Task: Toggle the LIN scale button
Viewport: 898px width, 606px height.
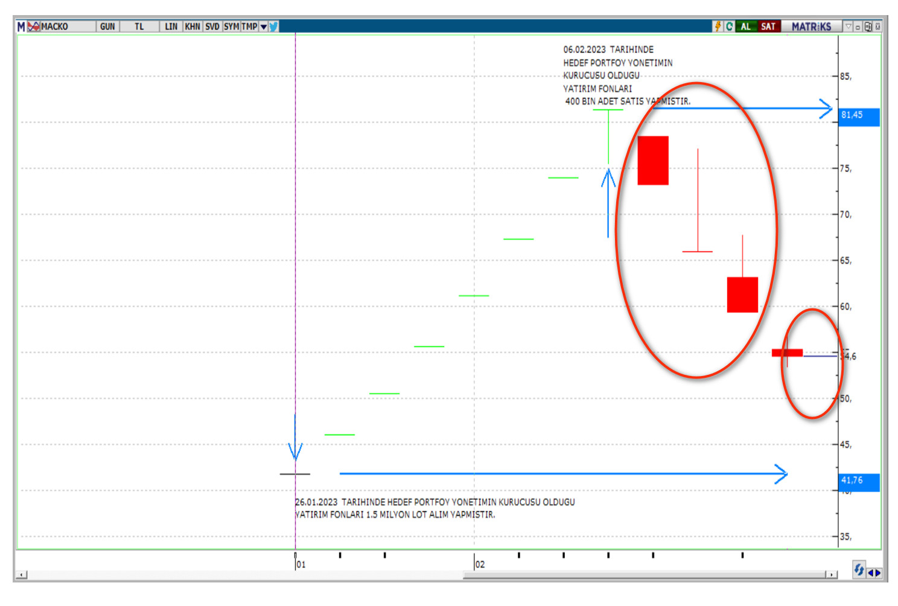Action: [x=171, y=27]
